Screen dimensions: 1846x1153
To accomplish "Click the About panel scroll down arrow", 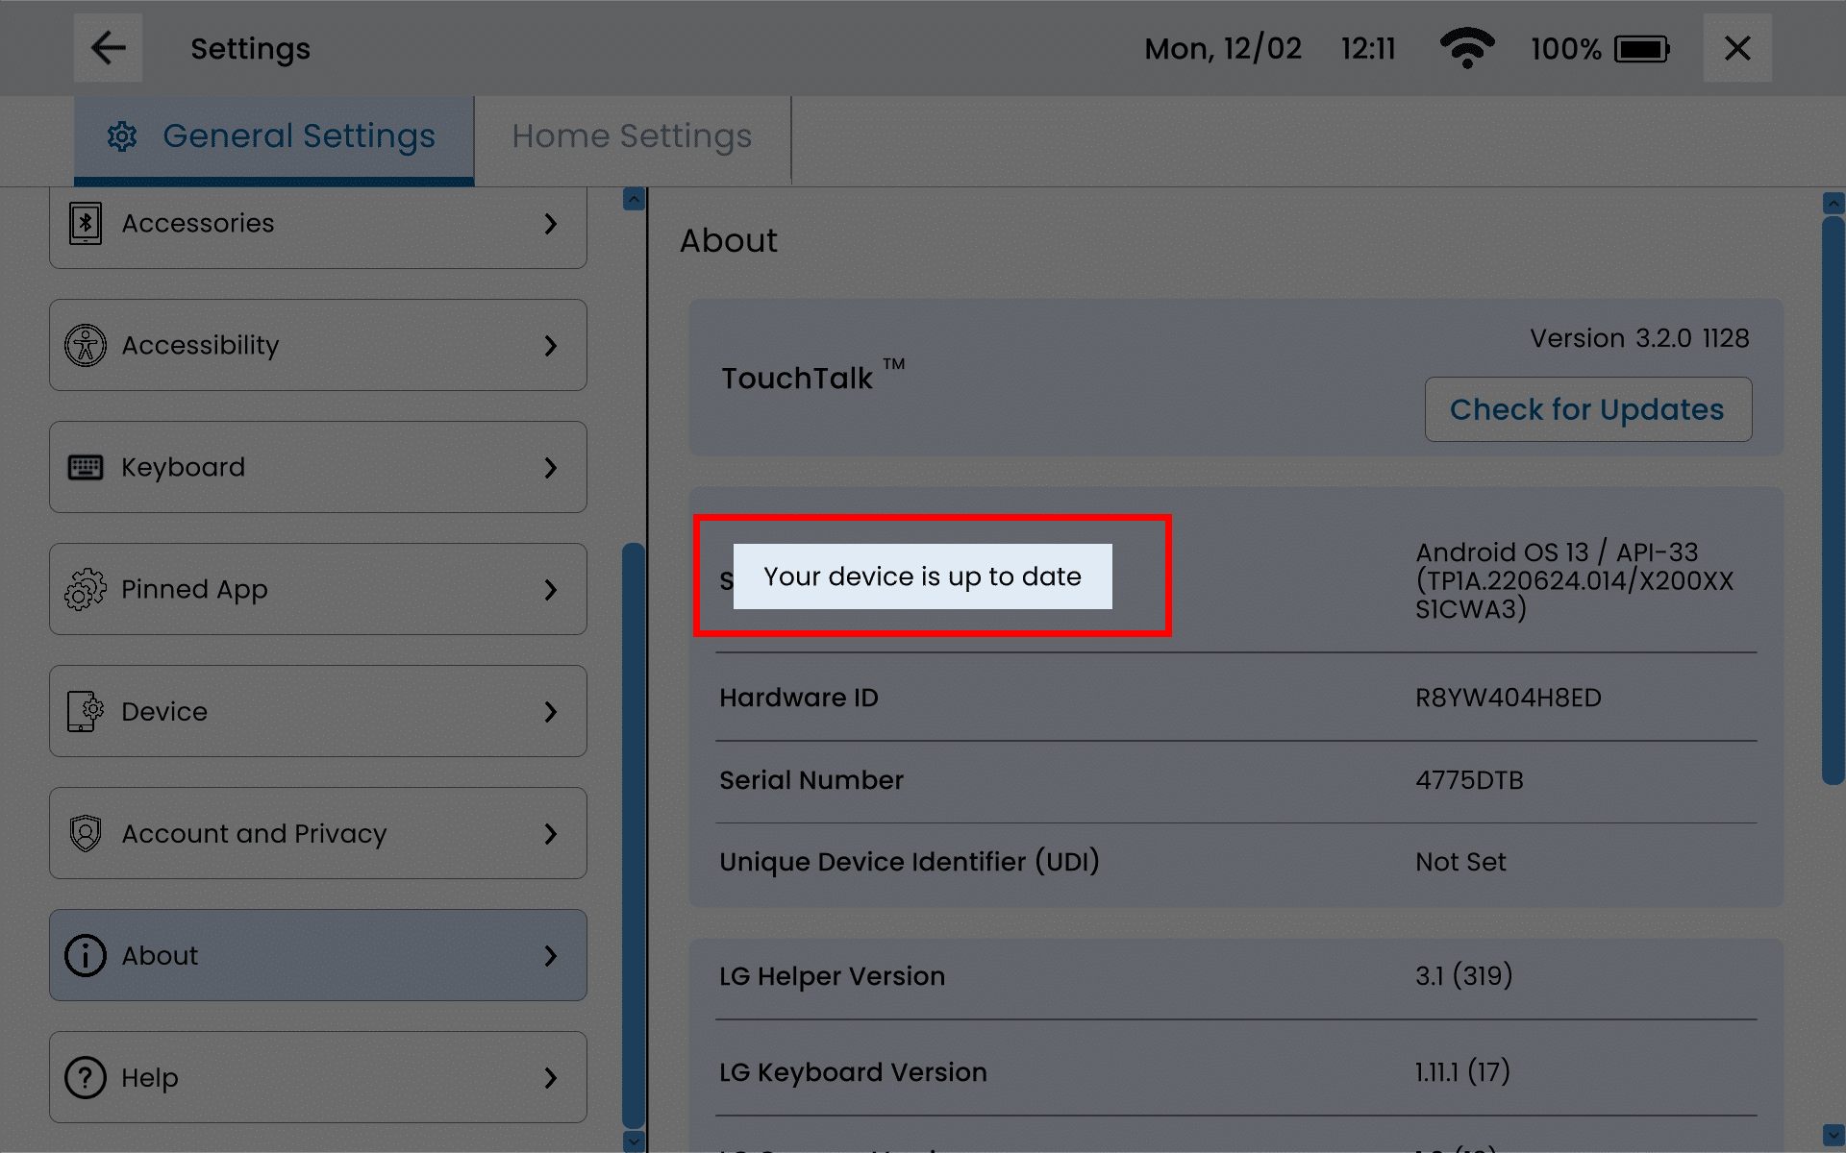I will (1833, 1136).
